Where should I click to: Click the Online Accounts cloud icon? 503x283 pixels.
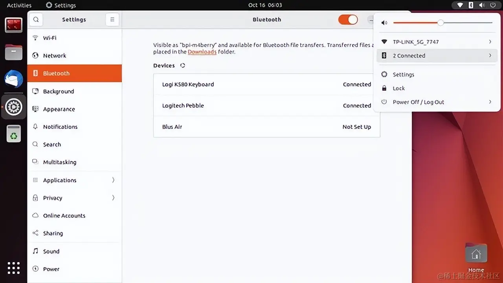35,215
